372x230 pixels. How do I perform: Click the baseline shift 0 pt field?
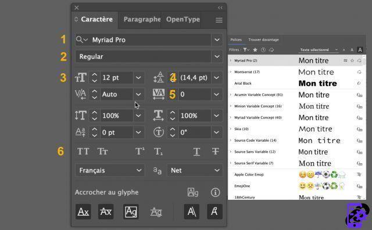[x=116, y=132]
